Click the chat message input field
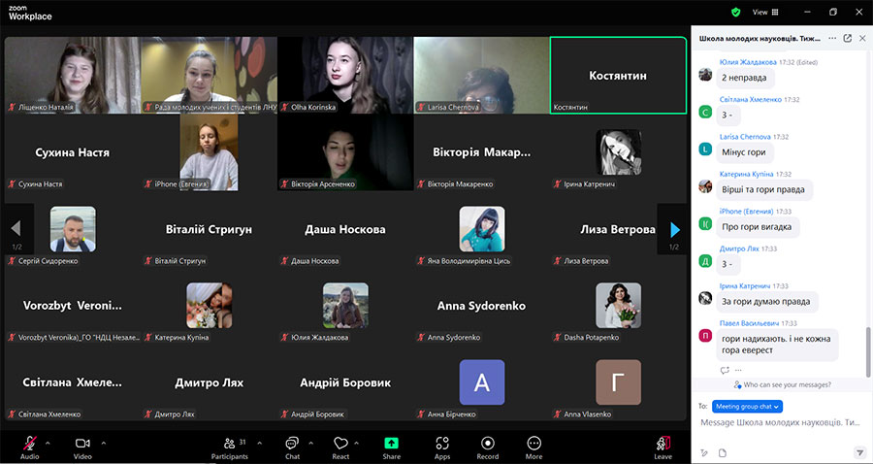The image size is (873, 464). pos(781,423)
